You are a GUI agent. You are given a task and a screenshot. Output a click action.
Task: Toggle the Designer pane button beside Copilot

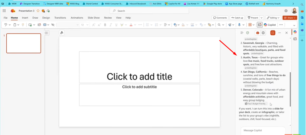point(259,25)
